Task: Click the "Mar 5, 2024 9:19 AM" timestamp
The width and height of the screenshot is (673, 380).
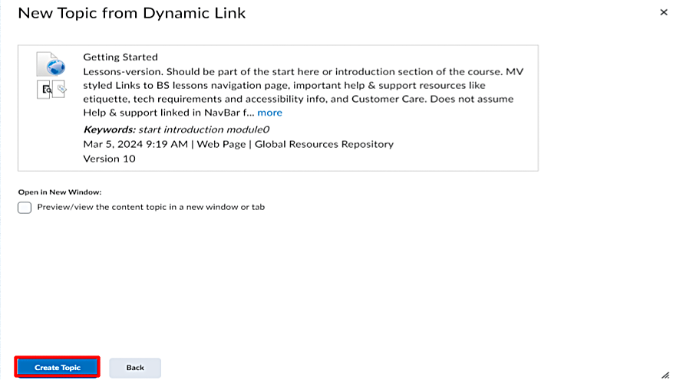Action: 136,144
